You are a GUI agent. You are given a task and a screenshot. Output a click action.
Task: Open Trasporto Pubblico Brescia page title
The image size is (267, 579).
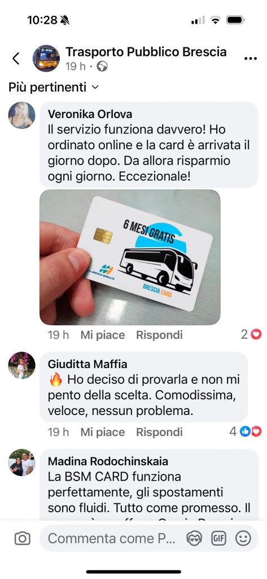point(146,52)
